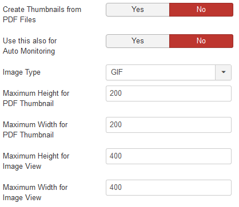
Task: Select No for Create Thumbnails from PDF
Action: tap(201, 10)
